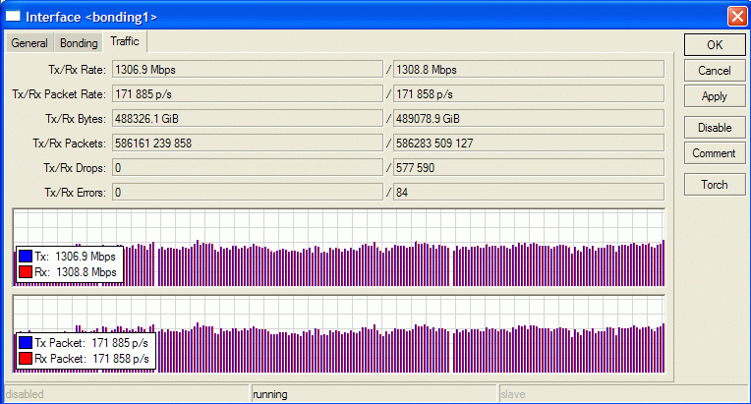This screenshot has width=751, height=404.
Task: Click the Cancel button
Action: [x=715, y=71]
